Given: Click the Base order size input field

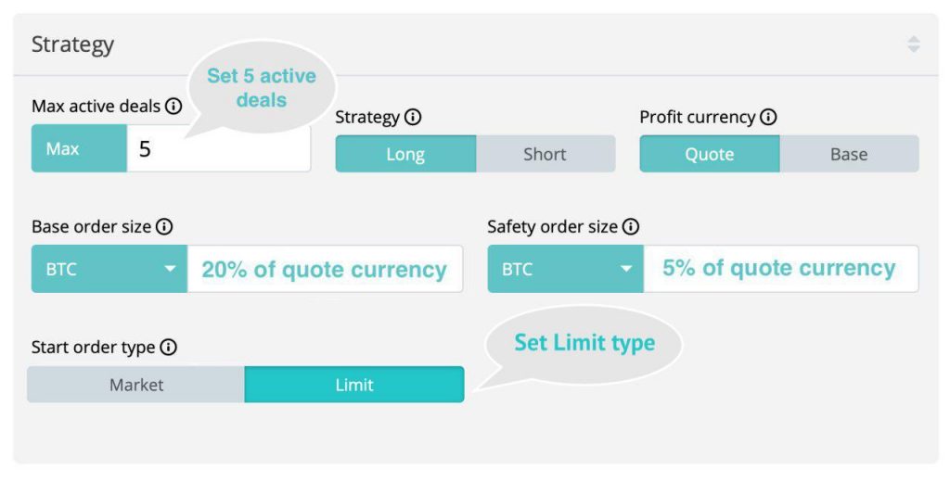Looking at the screenshot, I should (x=325, y=270).
